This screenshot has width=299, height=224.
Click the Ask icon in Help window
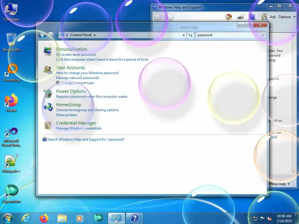[264, 17]
